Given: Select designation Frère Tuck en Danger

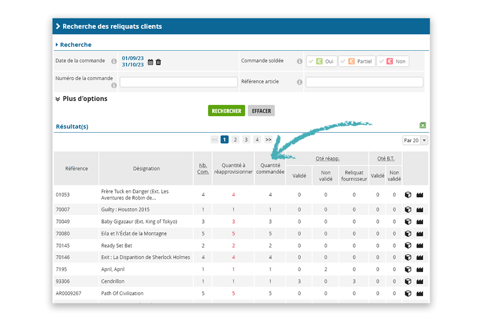Looking at the screenshot, I should (x=135, y=195).
